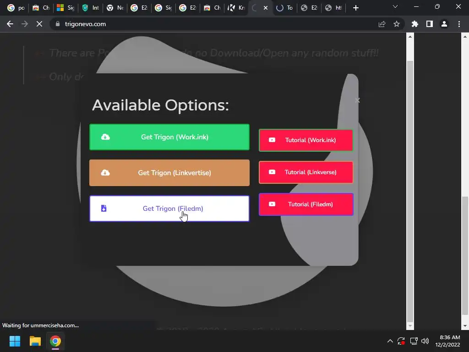This screenshot has height=352, width=469.
Task: Open the Windows Start menu
Action: pyautogui.click(x=15, y=341)
